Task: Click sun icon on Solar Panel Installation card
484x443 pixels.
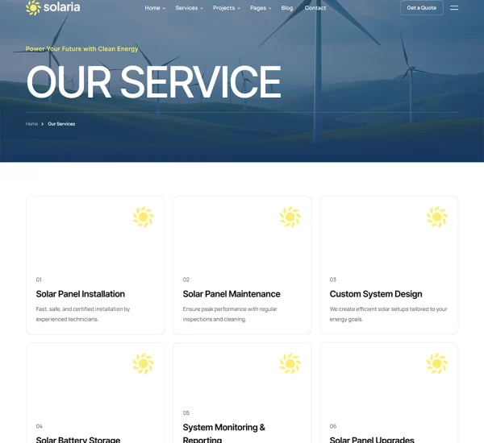Action: 144,217
